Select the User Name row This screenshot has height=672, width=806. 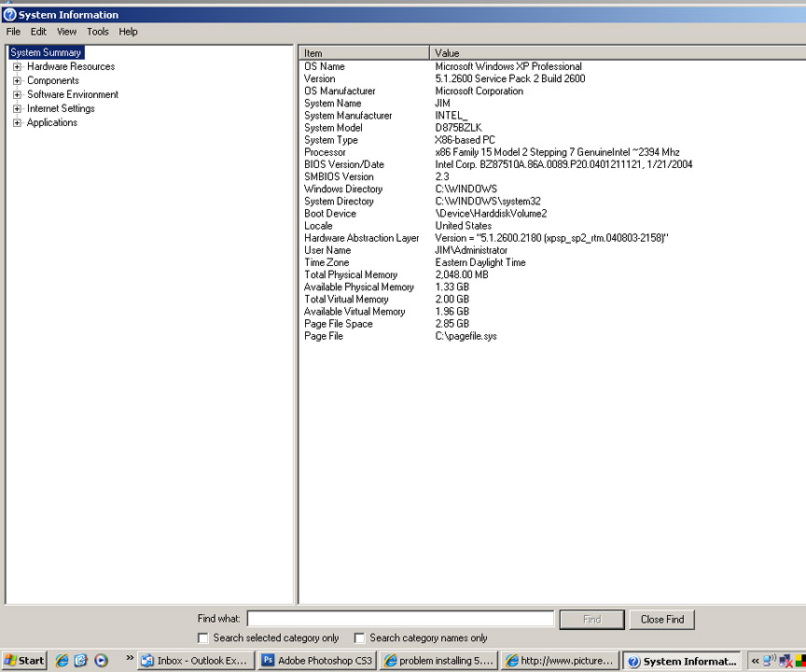(552, 250)
